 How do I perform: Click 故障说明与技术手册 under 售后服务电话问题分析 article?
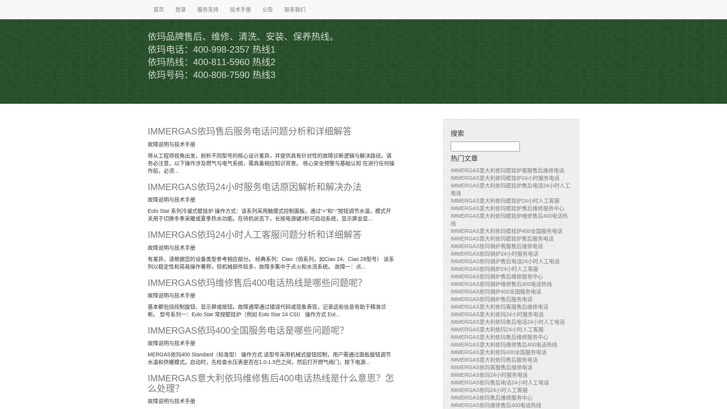point(172,144)
